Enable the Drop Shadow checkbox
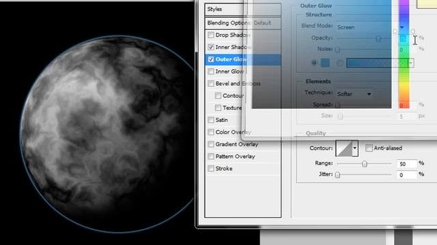Viewport: 437px width, 245px height. point(211,35)
